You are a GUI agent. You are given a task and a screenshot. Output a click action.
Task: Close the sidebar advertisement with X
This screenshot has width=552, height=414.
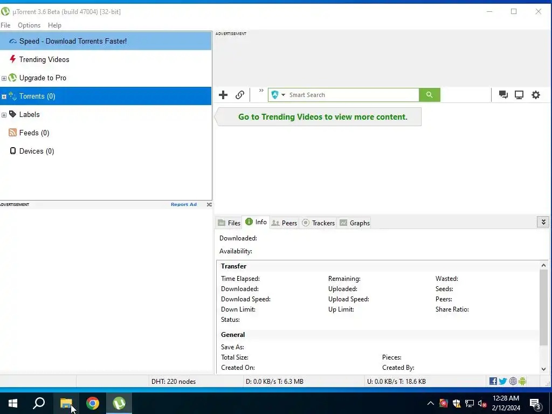209,204
